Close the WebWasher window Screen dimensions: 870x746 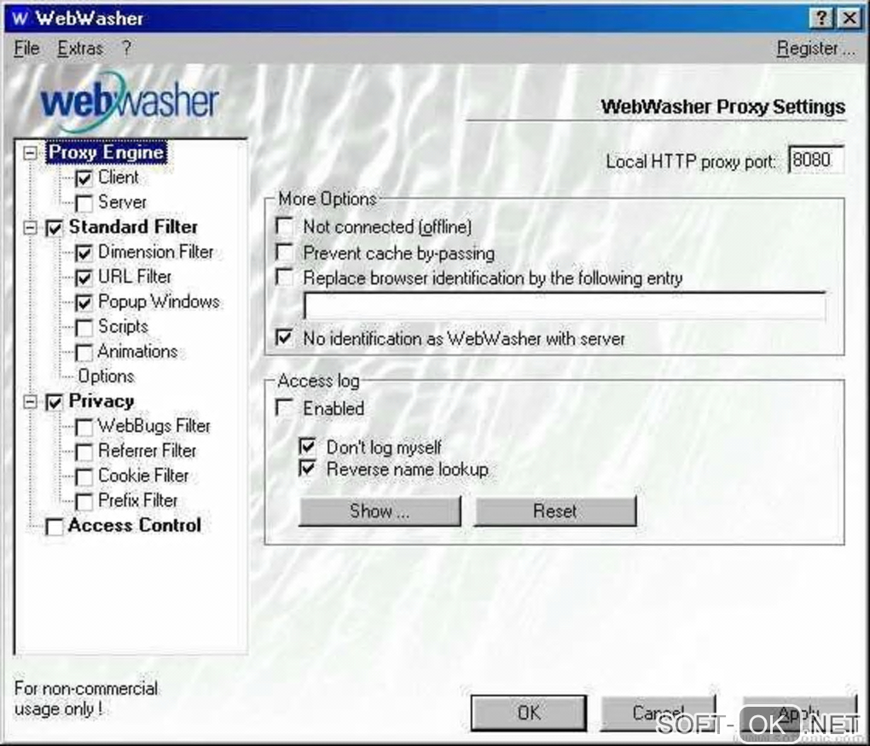click(x=849, y=18)
